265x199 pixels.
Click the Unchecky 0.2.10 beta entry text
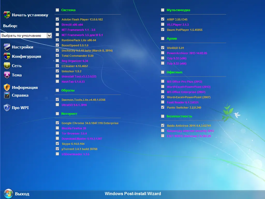point(87,51)
